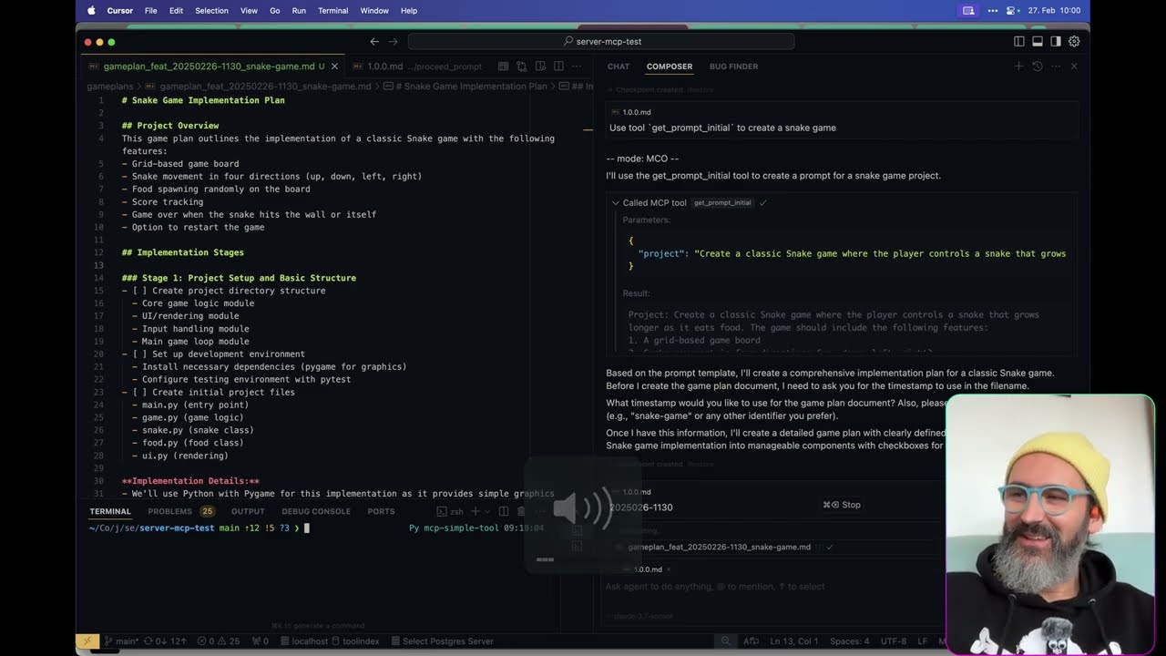Create new terminal with plus
The width and height of the screenshot is (1166, 656).
tap(475, 512)
